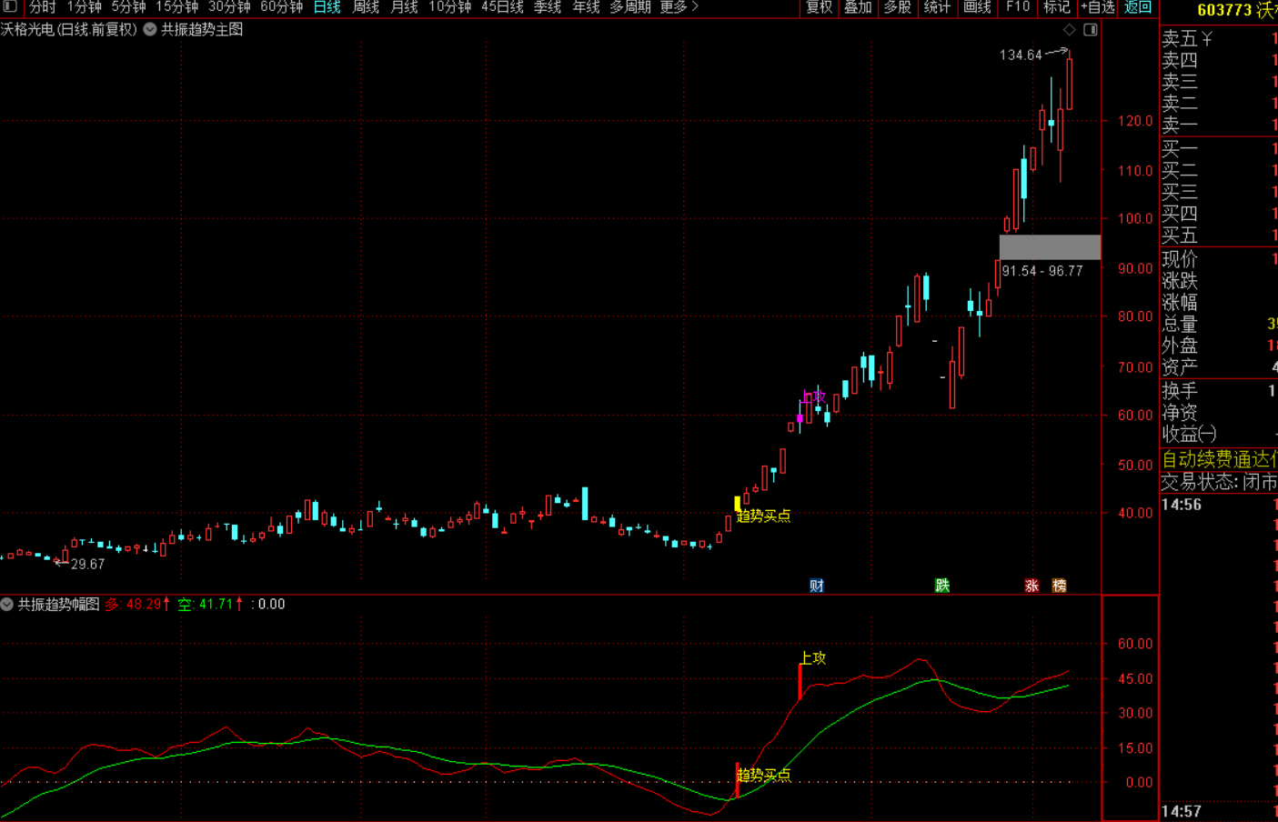The width and height of the screenshot is (1278, 822).
Task: Open F10 company info
Action: tap(1018, 7)
